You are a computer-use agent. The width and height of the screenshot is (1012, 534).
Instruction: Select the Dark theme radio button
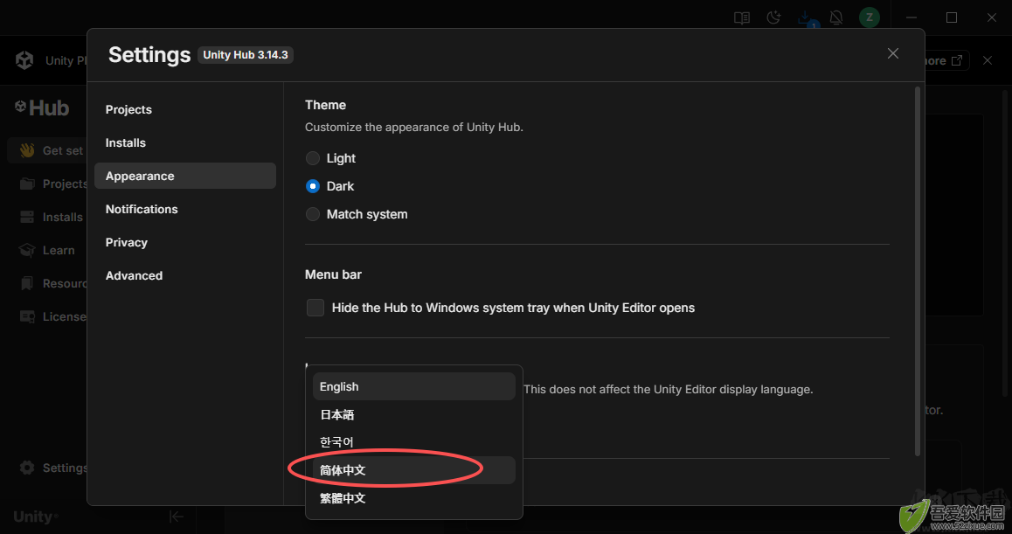[312, 186]
